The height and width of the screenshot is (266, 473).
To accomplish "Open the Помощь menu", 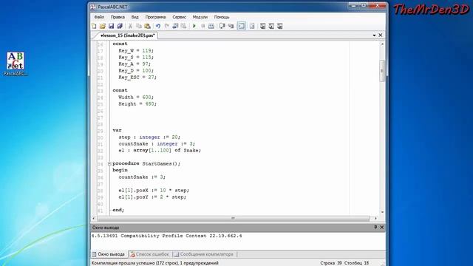I will point(222,17).
